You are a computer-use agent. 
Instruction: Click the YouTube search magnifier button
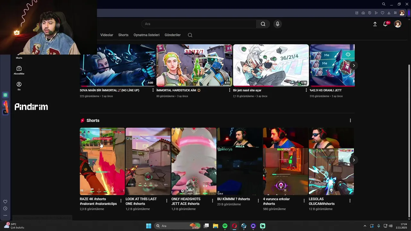(x=263, y=24)
